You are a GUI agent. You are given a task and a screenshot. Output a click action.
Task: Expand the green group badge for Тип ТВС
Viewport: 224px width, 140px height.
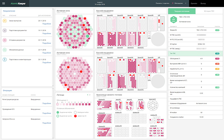point(217,53)
